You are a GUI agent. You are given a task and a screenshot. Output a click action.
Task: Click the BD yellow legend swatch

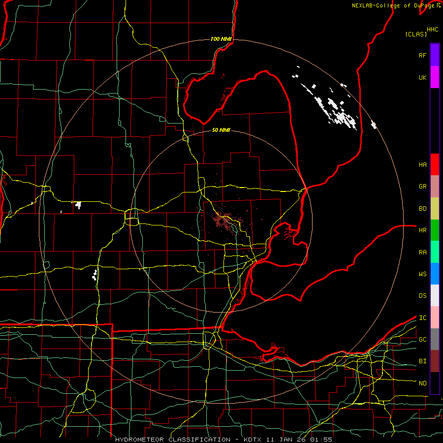click(x=435, y=208)
